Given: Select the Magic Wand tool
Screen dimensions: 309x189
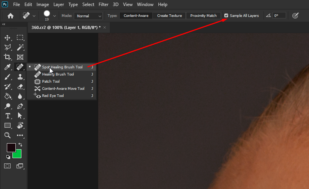Looking at the screenshot, I should (20, 47).
